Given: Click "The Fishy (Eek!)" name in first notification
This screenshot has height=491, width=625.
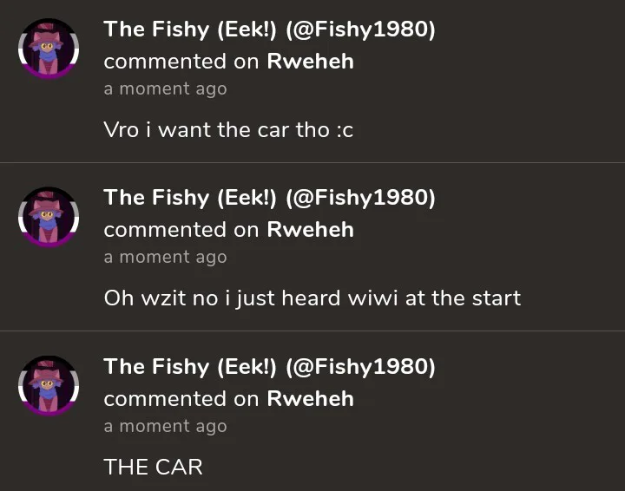Looking at the screenshot, I should tap(190, 29).
